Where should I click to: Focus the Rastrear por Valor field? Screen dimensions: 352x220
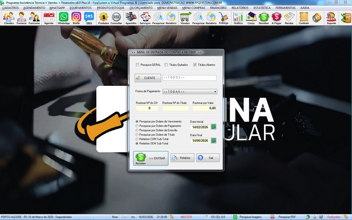205,108
